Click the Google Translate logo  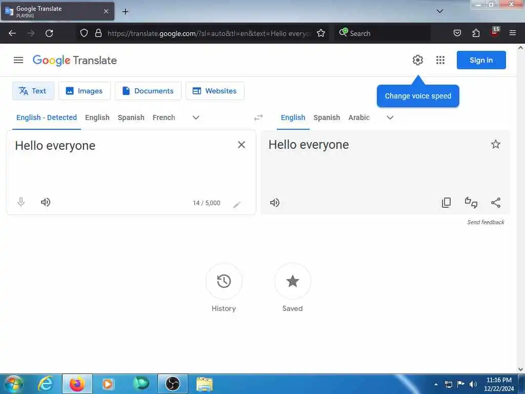[x=75, y=61]
